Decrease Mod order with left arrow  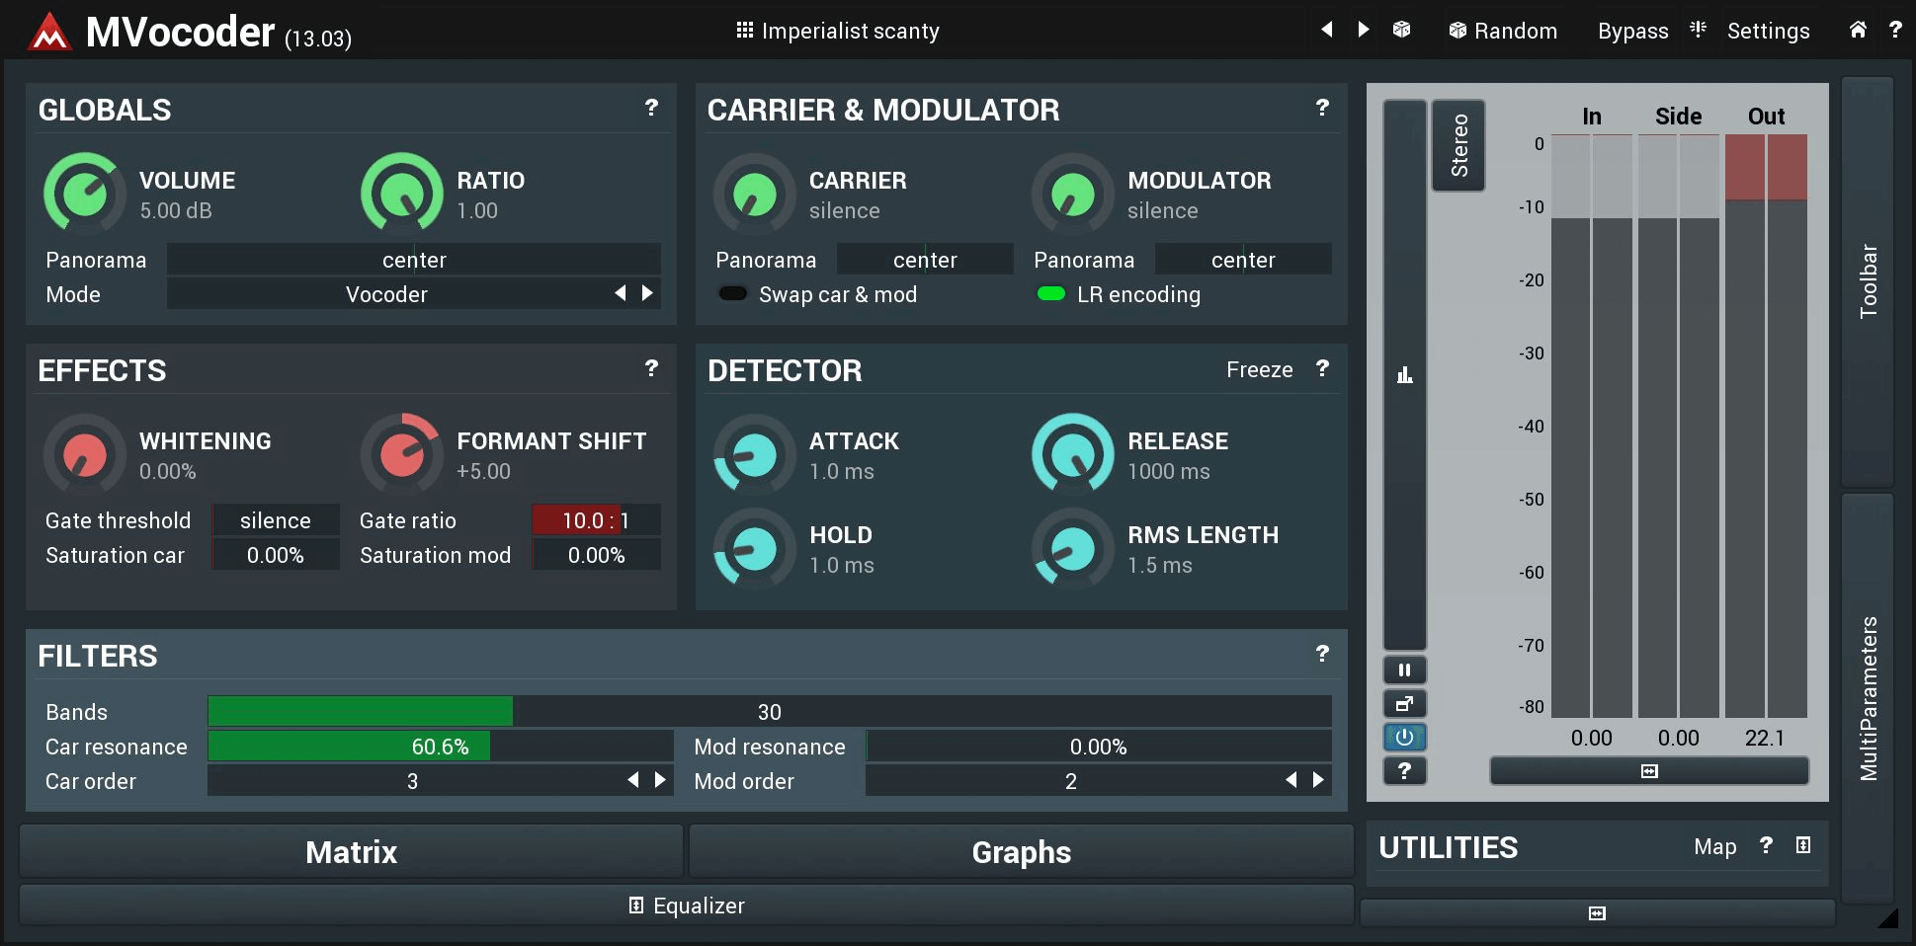click(1291, 780)
